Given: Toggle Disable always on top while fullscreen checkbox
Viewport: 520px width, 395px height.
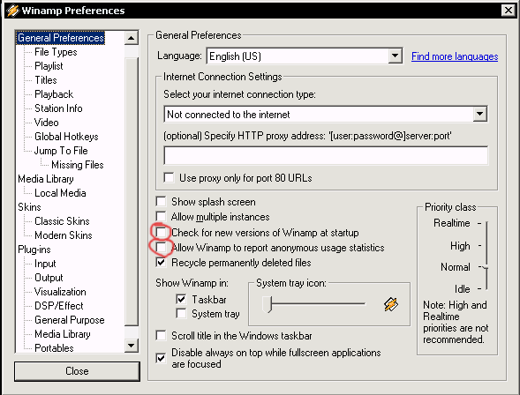Looking at the screenshot, I should coord(161,358).
